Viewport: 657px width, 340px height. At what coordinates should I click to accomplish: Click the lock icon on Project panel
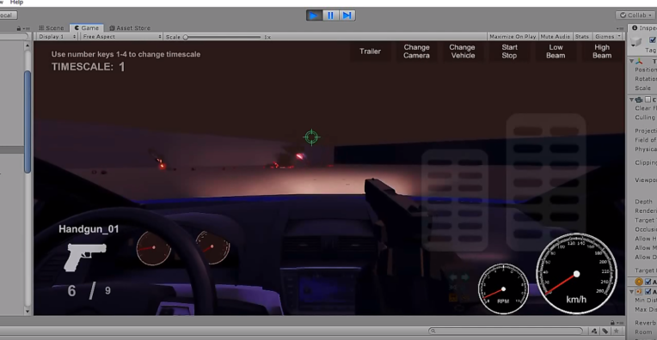coord(612,323)
